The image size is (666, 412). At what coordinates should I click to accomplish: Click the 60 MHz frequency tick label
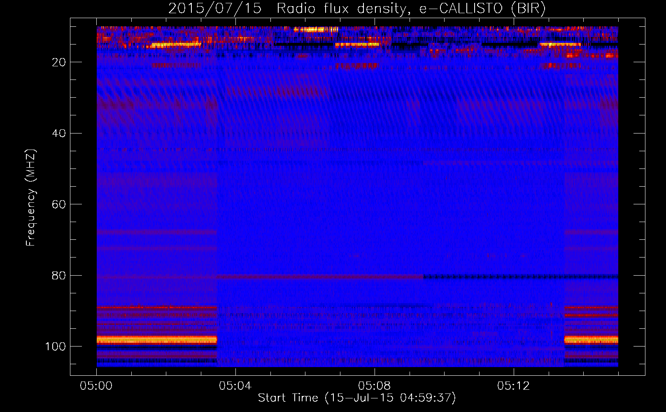point(59,204)
